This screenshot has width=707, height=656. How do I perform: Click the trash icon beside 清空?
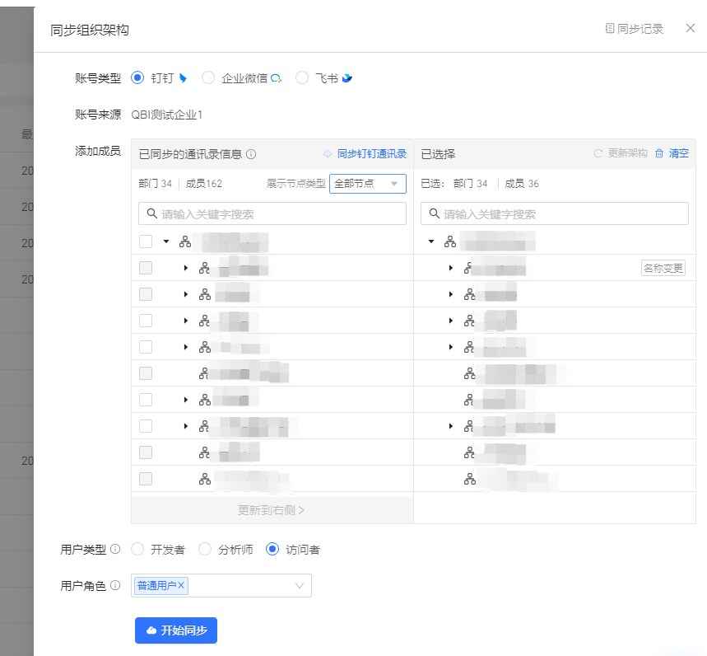tap(658, 154)
